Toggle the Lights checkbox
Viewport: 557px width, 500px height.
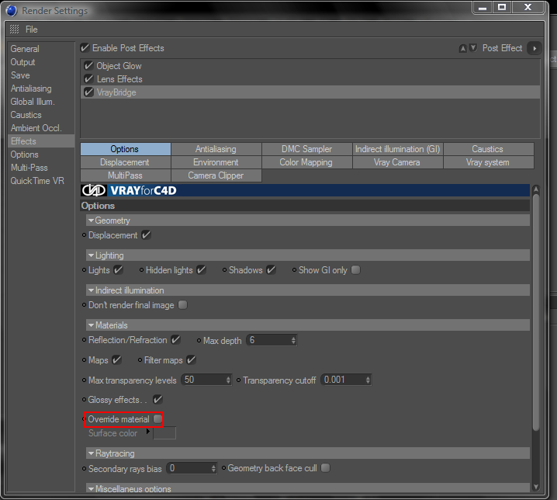(x=118, y=270)
